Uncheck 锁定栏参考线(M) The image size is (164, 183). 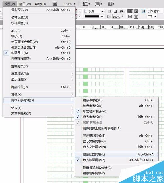116,111
